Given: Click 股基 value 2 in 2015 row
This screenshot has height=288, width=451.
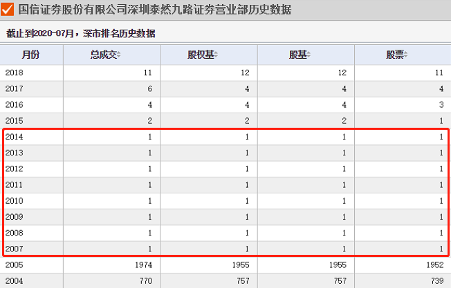Looking at the screenshot, I should pos(344,121).
